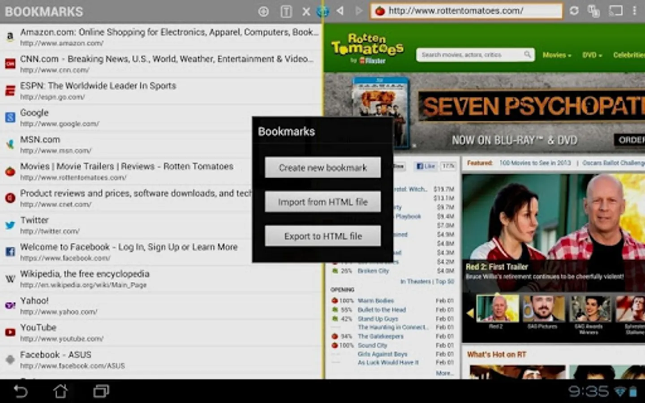Choose Import from HTML file
The height and width of the screenshot is (403, 645).
pyautogui.click(x=322, y=202)
